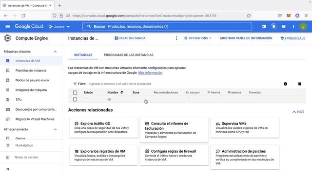The width and height of the screenshot is (312, 175).
Task: Open the table help question mark icon
Action: point(285,84)
